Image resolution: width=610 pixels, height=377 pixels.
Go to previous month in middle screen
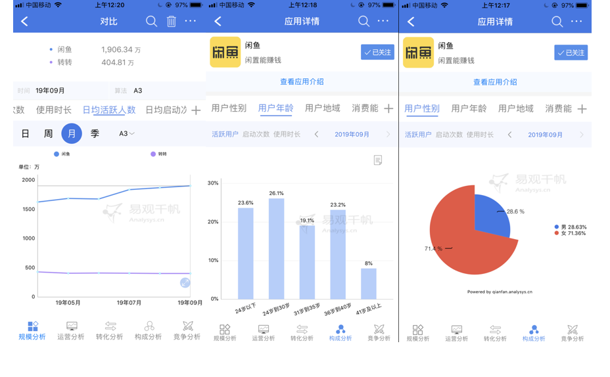pos(316,135)
